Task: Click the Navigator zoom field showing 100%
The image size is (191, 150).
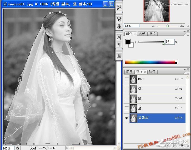Action: point(132,26)
